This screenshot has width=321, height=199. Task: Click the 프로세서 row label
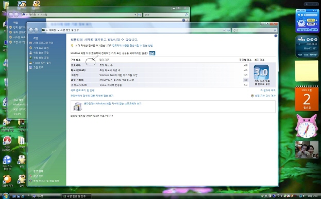point(76,65)
